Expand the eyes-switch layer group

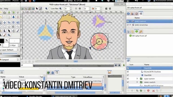[137, 79]
